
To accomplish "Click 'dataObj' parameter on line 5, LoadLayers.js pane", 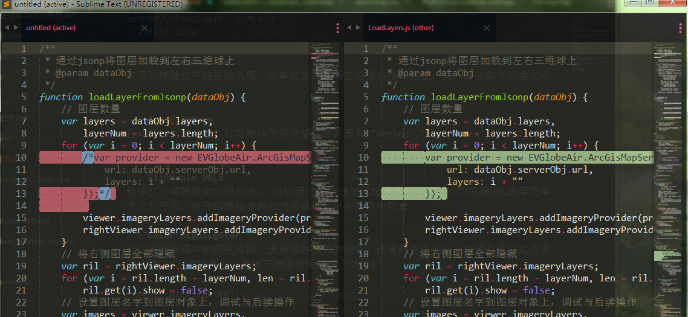I will pos(553,97).
